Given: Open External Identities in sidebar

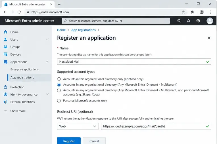Looking at the screenshot, I should coord(22,102).
